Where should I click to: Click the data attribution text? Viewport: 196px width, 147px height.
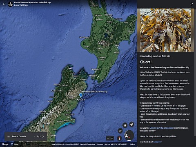[x=73, y=144]
